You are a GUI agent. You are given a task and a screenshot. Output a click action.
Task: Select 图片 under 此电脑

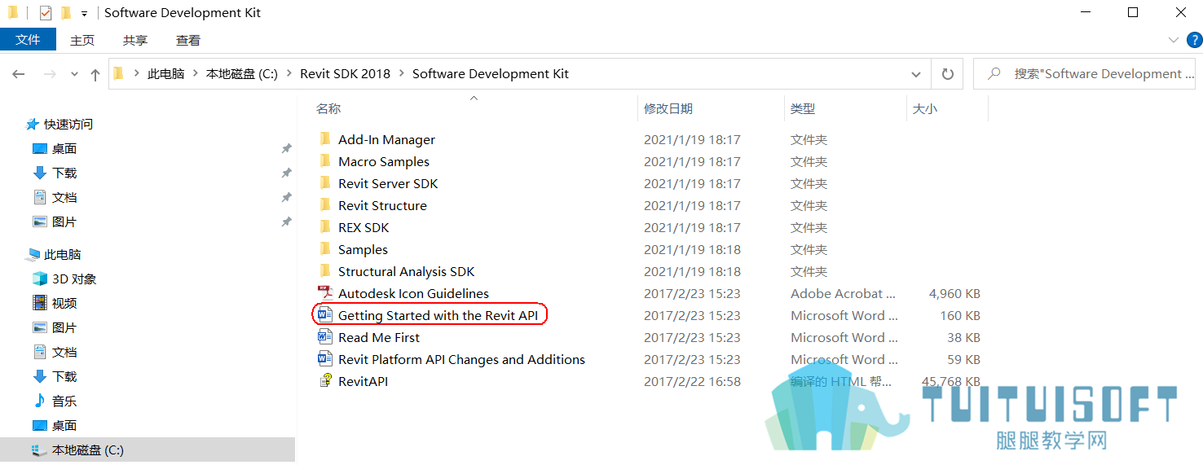tap(64, 328)
